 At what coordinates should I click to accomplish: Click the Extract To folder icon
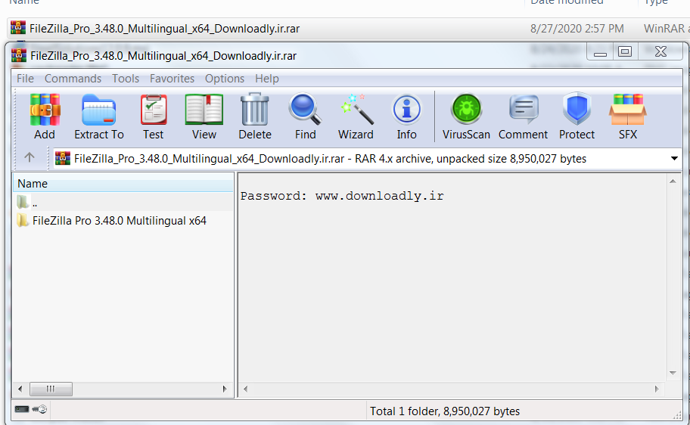point(98,110)
